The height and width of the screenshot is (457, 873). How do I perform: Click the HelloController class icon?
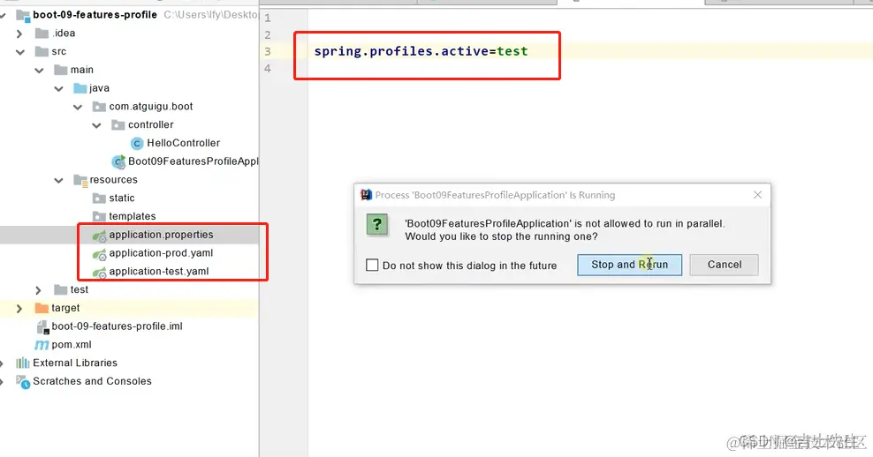click(x=137, y=144)
